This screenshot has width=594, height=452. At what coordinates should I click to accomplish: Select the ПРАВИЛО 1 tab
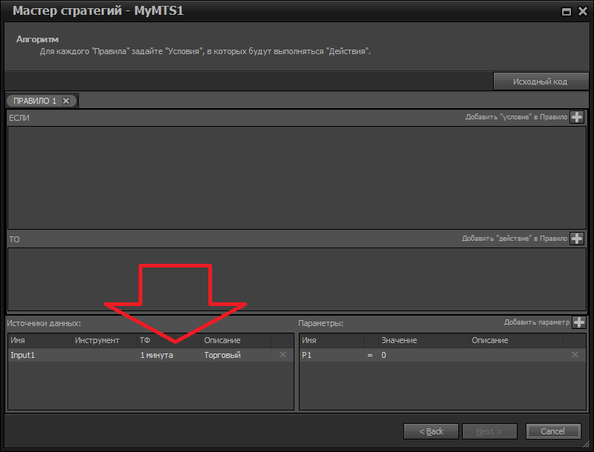tap(35, 101)
